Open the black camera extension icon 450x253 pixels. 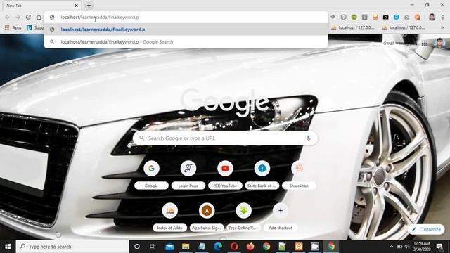(x=386, y=17)
